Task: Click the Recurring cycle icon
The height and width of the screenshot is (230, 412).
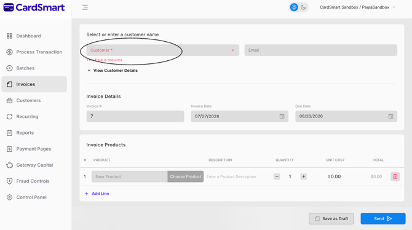Action: pos(9,116)
